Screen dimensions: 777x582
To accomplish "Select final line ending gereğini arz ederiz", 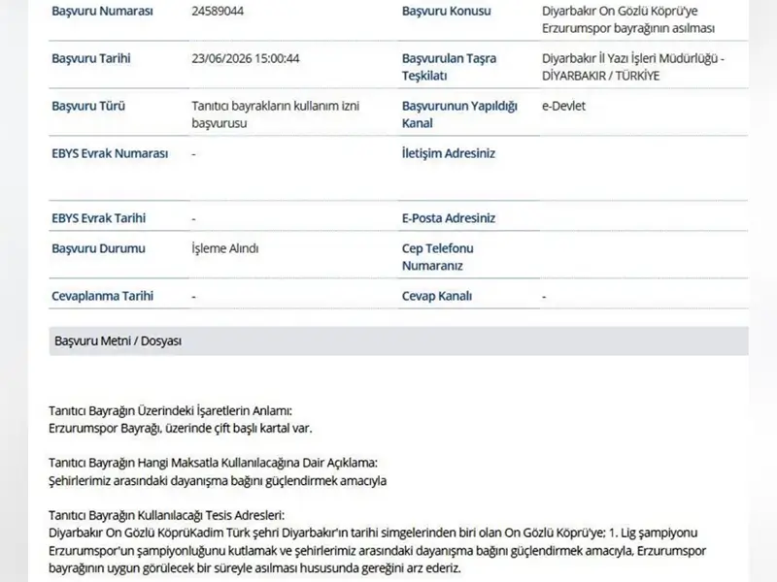I will coord(254,568).
